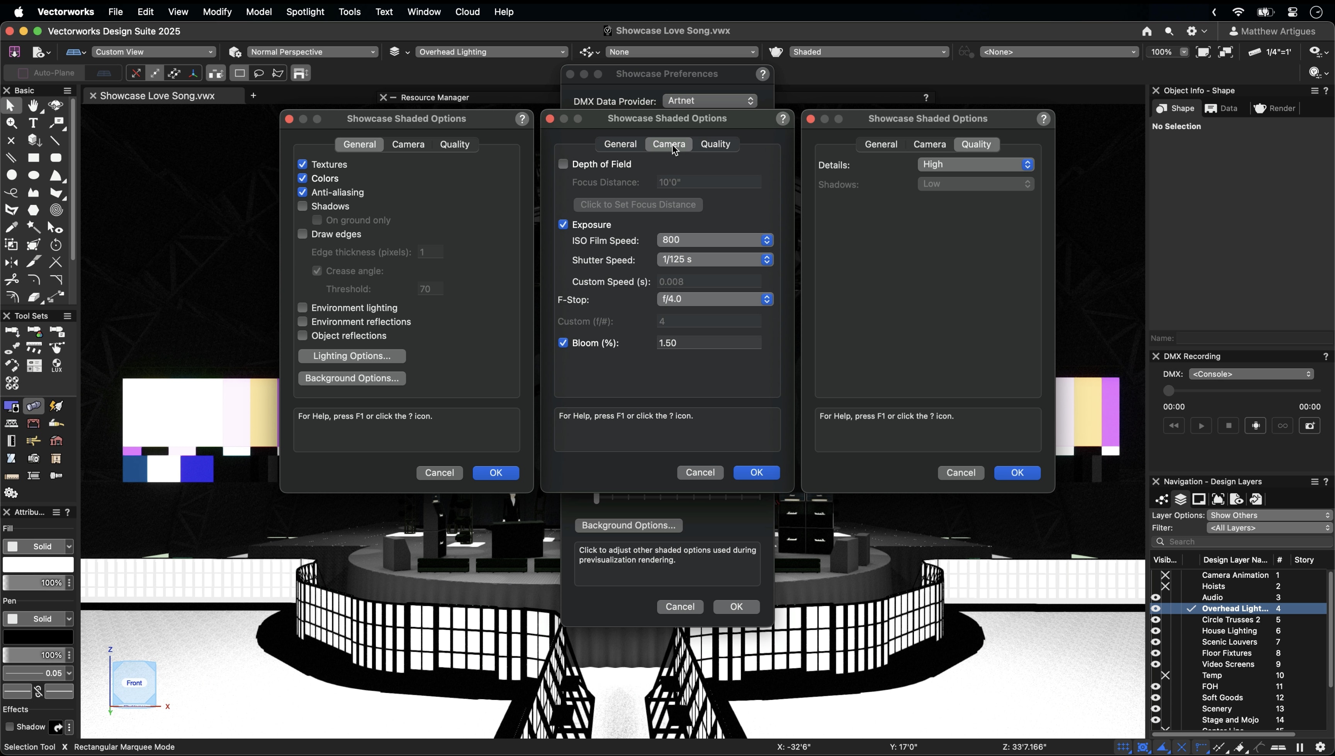Screen dimensions: 1335x756
Task: Select the Zoom tool in Basic palette
Action: 11,123
